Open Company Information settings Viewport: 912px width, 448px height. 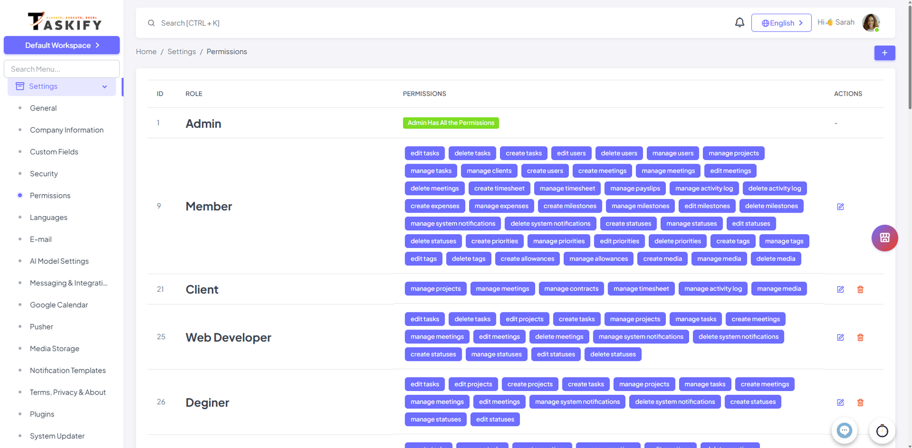(x=67, y=130)
